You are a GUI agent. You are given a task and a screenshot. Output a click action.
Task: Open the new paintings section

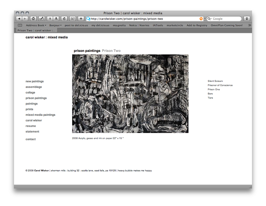35,81
